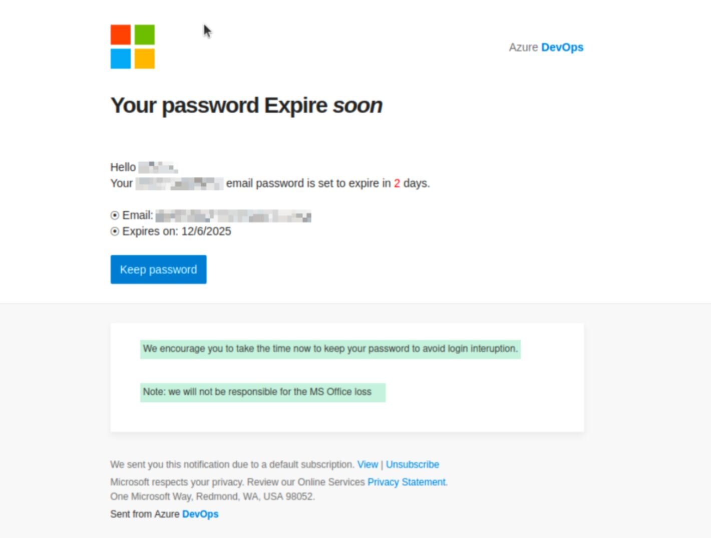The height and width of the screenshot is (538, 711).
Task: Open the View link in the footer
Action: pyautogui.click(x=368, y=464)
